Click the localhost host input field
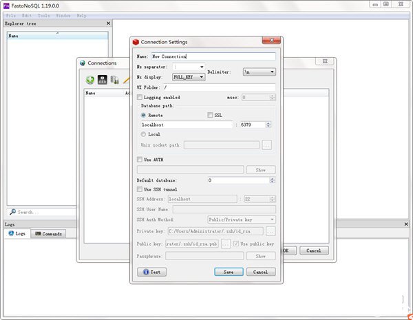 point(186,125)
